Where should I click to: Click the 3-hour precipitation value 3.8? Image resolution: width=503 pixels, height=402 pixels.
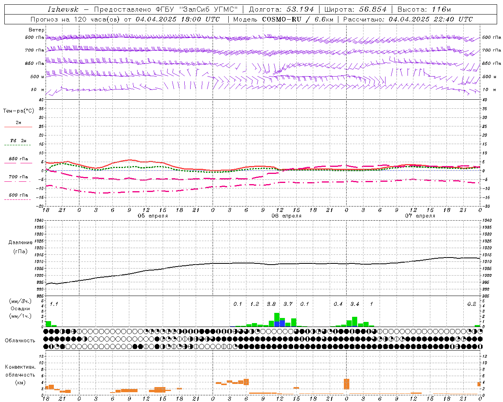[272, 304]
